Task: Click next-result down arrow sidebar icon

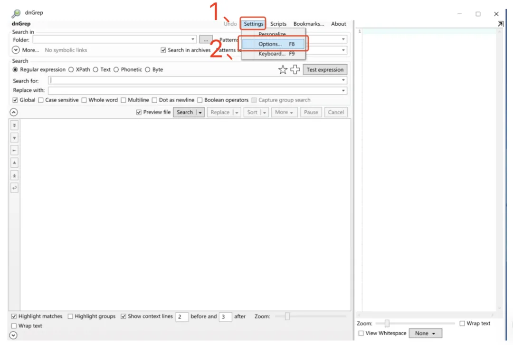Action: (14, 138)
